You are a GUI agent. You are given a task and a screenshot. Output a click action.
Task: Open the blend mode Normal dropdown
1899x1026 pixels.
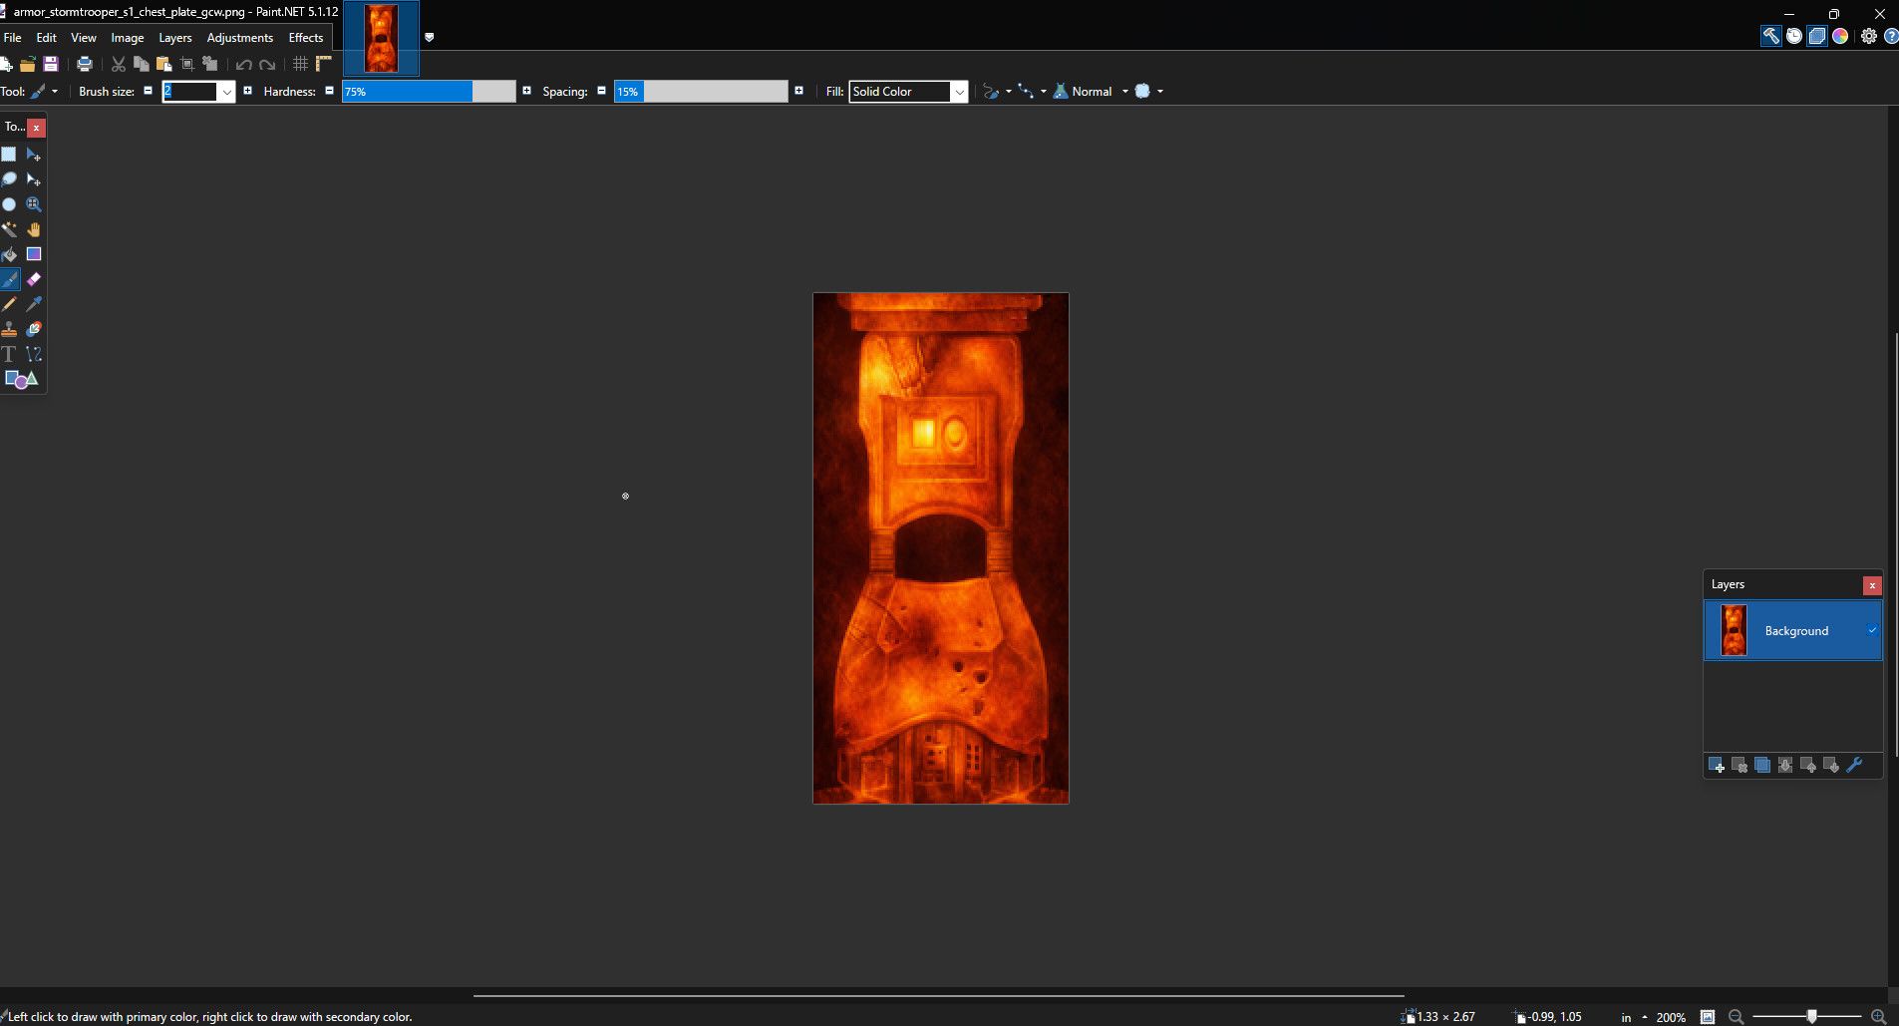click(1092, 91)
